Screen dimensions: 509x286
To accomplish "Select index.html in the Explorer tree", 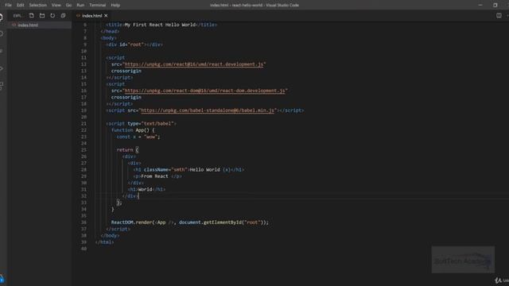I will click(x=39, y=25).
